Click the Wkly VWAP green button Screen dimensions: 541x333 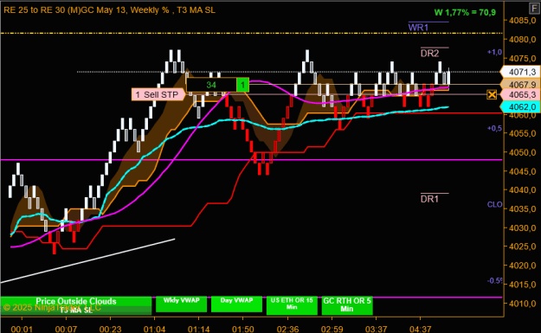[x=182, y=304]
